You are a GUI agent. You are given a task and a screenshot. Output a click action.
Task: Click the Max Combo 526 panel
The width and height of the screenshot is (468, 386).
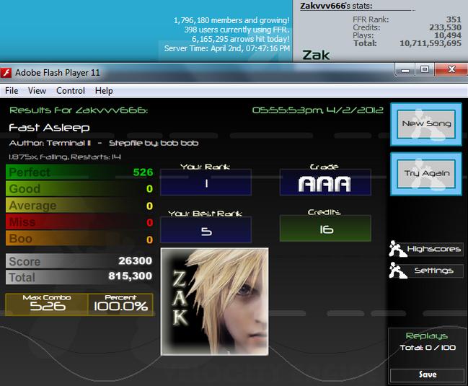47,304
